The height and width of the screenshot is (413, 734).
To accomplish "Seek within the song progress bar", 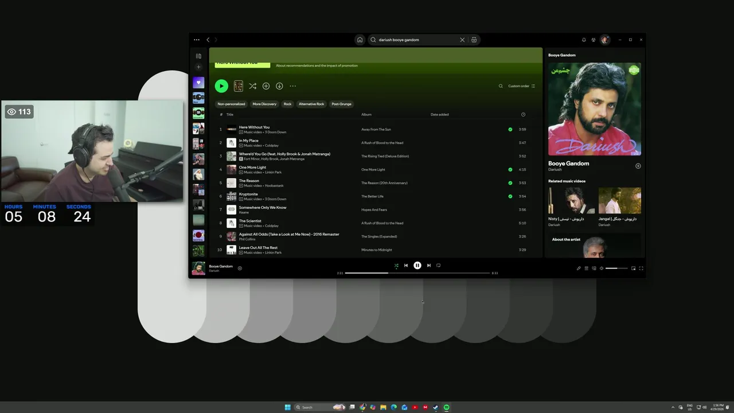I will (417, 273).
